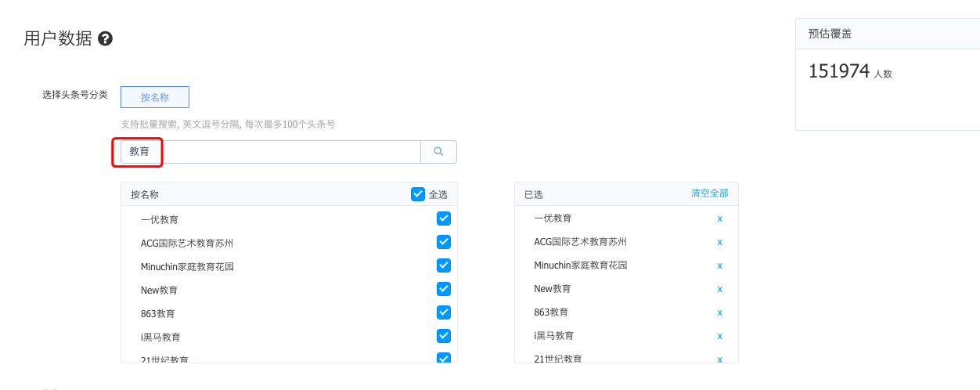The height and width of the screenshot is (390, 980).
Task: Toggle the 全选 select-all checkbox
Action: pyautogui.click(x=418, y=194)
